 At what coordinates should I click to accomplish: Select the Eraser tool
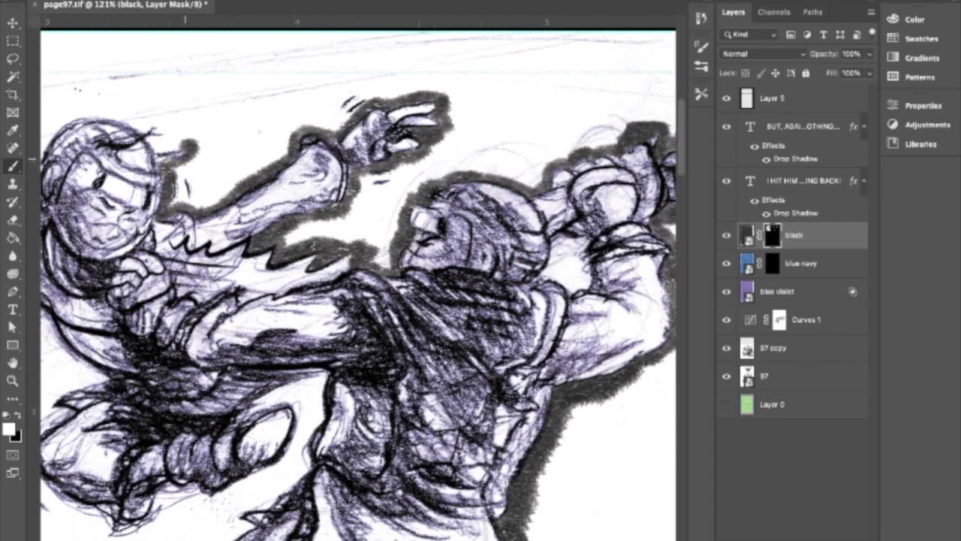[x=13, y=221]
